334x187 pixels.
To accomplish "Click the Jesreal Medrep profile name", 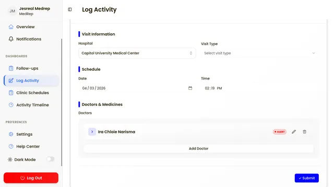I will 34,9.
